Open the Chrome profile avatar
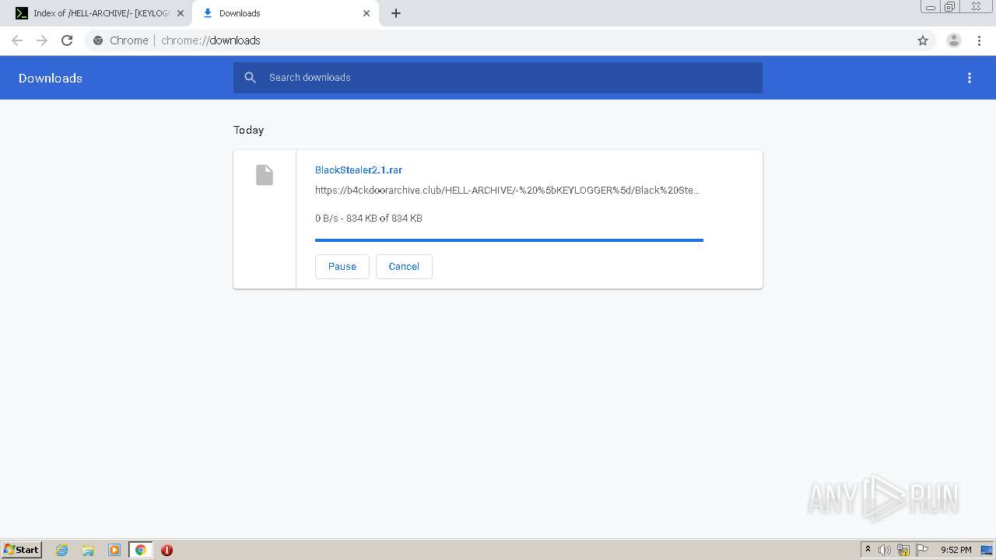The height and width of the screenshot is (560, 996). click(954, 40)
